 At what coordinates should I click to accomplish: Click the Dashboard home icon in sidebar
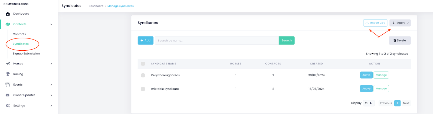tap(8, 14)
